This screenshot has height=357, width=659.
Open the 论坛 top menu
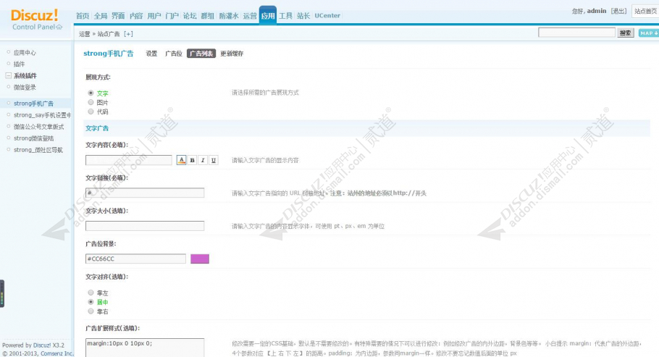coord(190,16)
